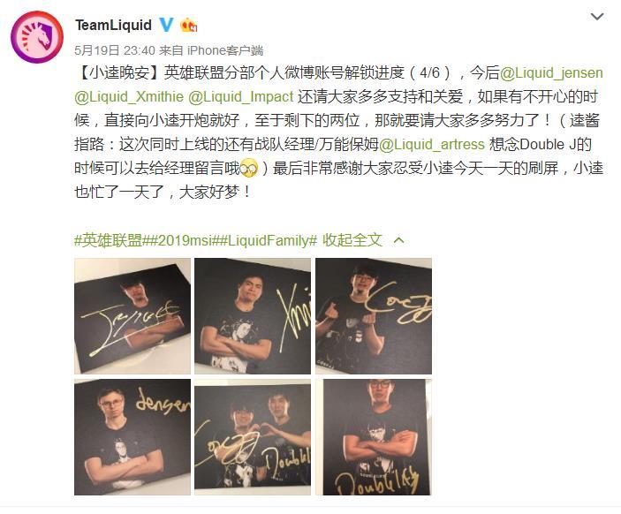
Task: Open the @Liquid_Impact mention link
Action: pyautogui.click(x=241, y=97)
